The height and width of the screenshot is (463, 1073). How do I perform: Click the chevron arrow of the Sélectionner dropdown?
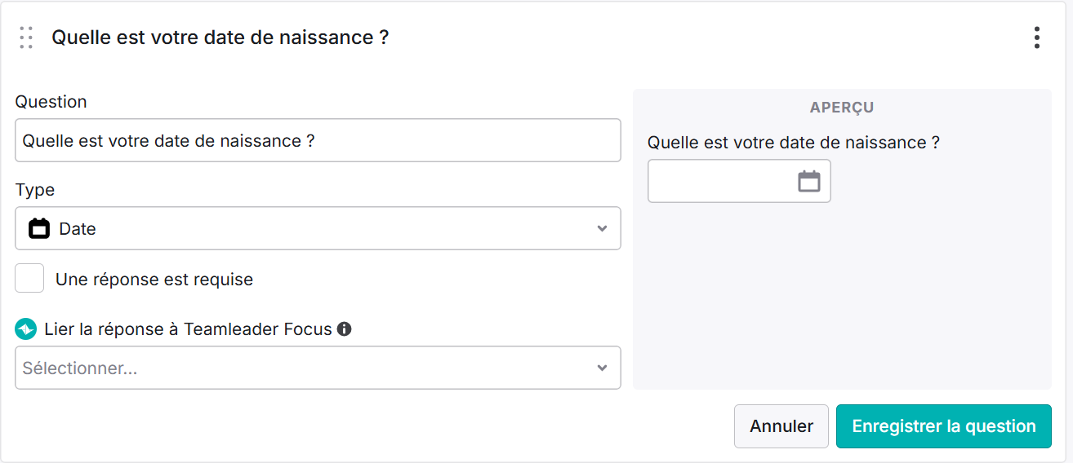[x=602, y=368]
